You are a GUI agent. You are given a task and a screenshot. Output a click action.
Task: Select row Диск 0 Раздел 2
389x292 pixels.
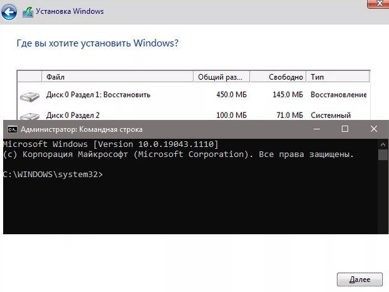click(x=194, y=115)
